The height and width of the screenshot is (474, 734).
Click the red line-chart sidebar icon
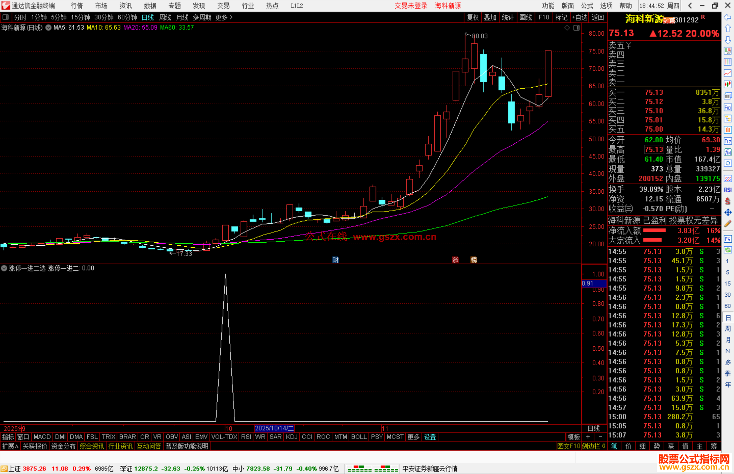[x=728, y=73]
